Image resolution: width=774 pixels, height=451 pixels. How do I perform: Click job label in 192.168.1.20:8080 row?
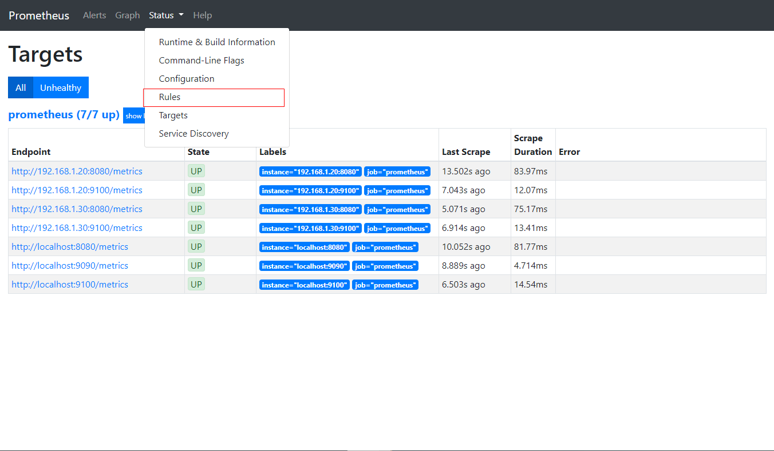pos(397,171)
